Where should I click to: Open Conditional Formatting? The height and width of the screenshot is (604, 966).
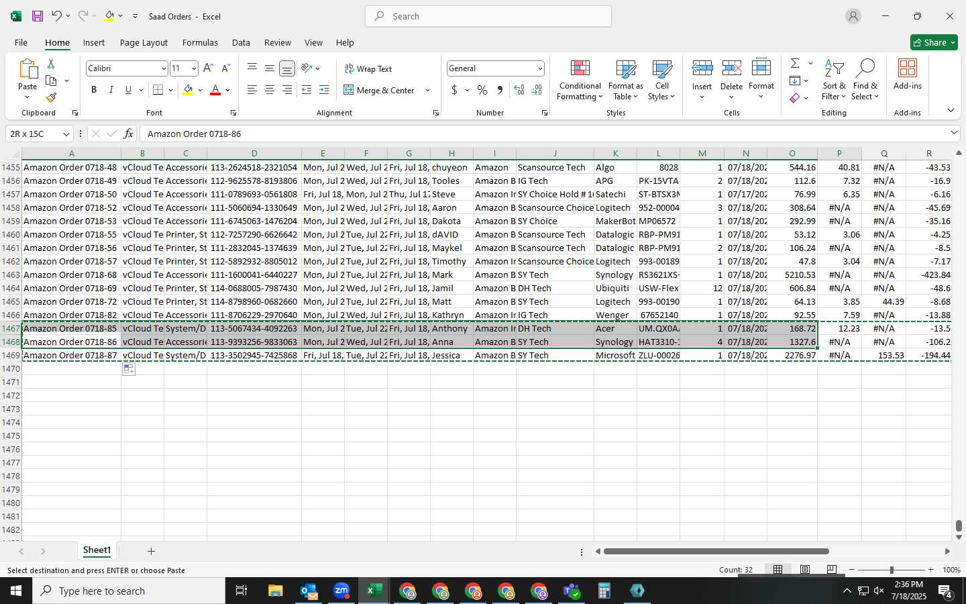(x=580, y=80)
